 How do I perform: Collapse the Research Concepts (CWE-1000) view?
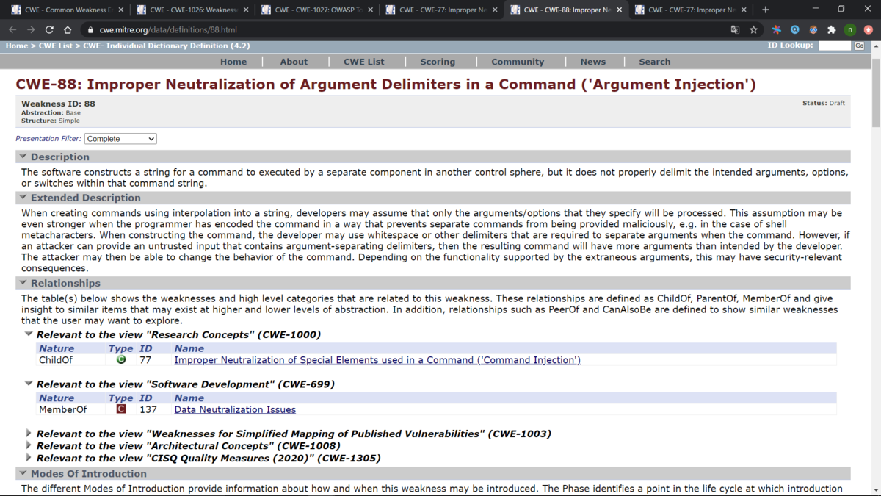coord(29,334)
